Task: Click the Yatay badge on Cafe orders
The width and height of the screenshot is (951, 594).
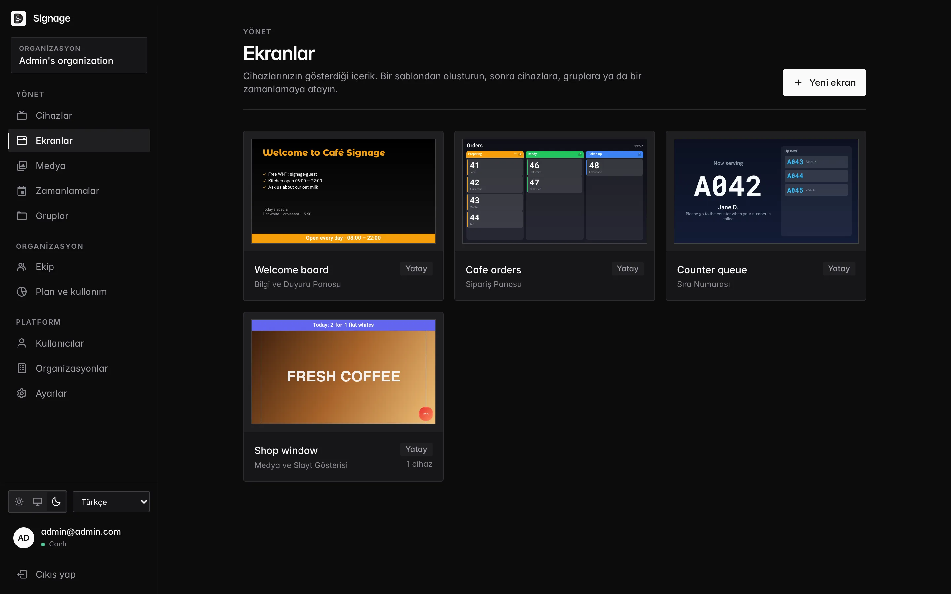Action: [x=628, y=269]
